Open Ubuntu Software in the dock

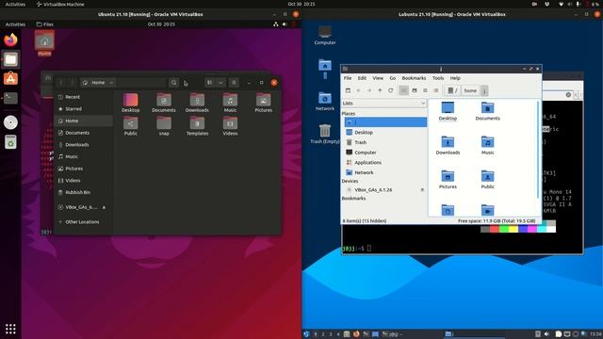pos(10,79)
